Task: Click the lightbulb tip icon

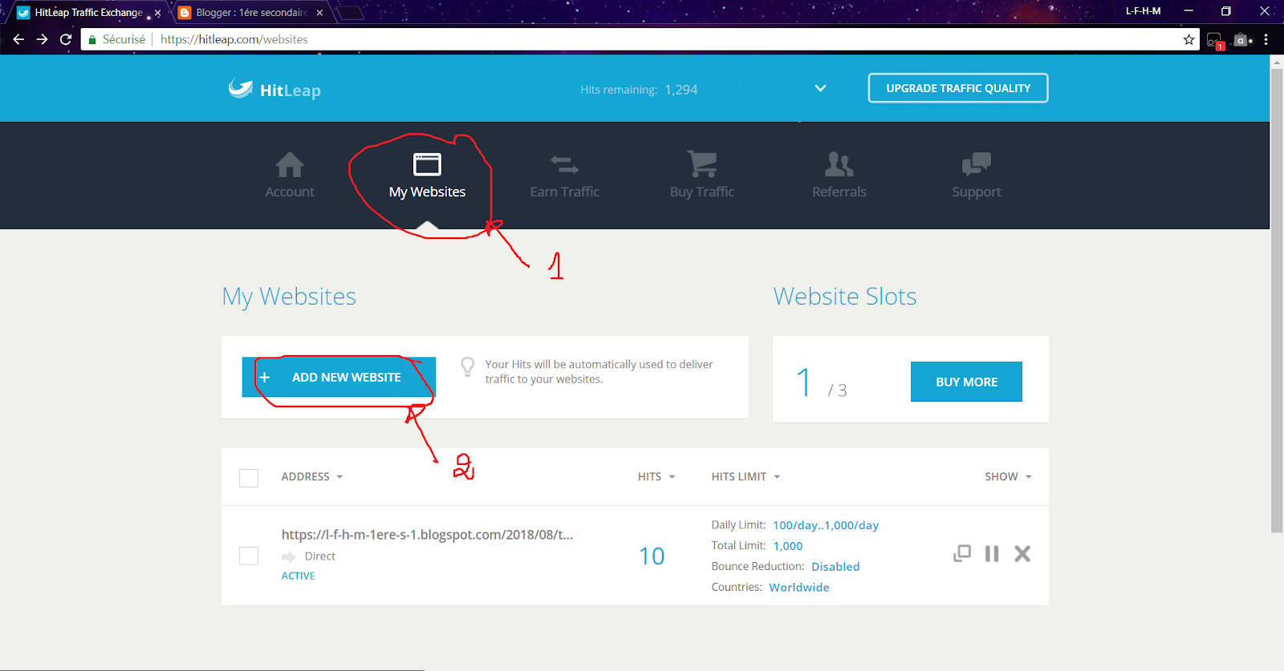Action: [467, 366]
